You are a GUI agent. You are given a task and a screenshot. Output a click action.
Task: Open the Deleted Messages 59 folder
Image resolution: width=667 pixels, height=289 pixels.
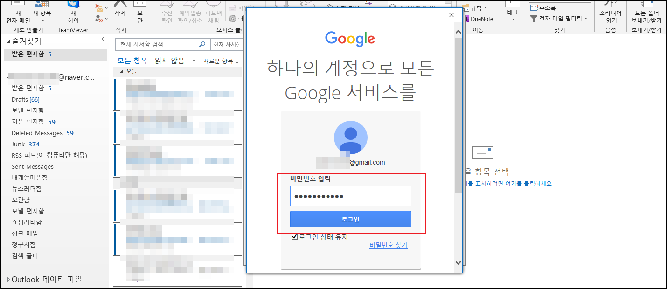42,133
